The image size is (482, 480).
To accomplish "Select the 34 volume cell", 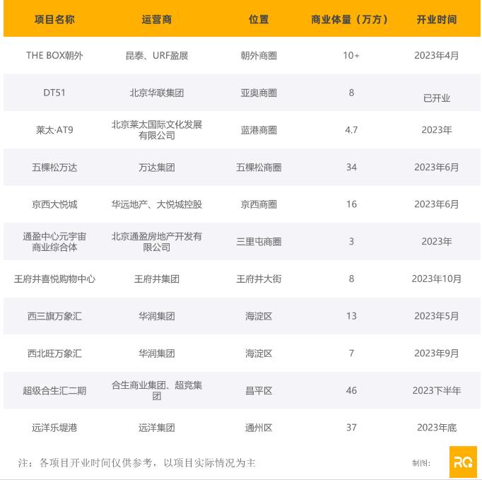I will pyautogui.click(x=351, y=168).
